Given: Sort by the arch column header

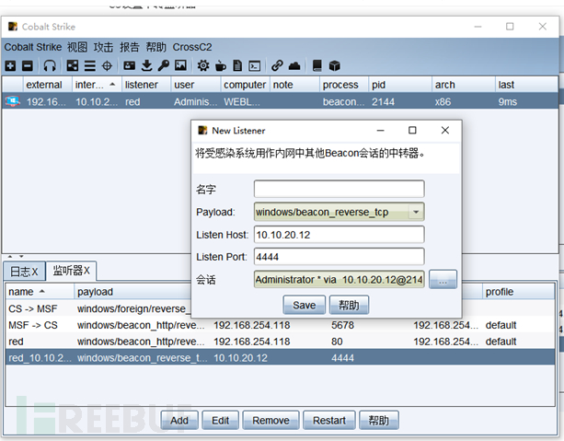Looking at the screenshot, I should tap(464, 85).
